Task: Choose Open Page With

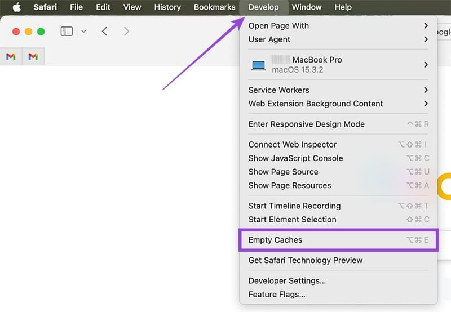Action: coord(339,25)
